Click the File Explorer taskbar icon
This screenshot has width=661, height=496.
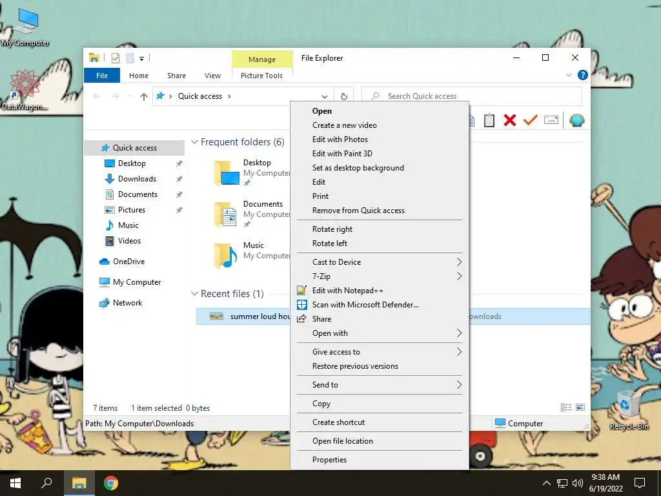tap(79, 483)
